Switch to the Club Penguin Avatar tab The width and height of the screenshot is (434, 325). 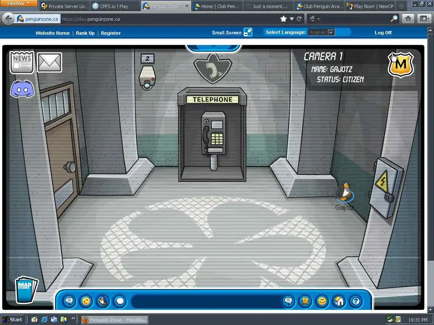319,6
